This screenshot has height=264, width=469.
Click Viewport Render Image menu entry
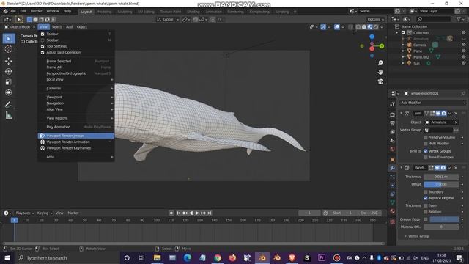click(x=76, y=136)
